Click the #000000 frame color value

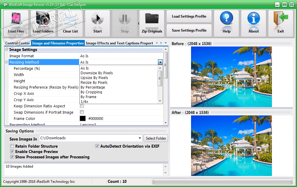tap(96, 119)
